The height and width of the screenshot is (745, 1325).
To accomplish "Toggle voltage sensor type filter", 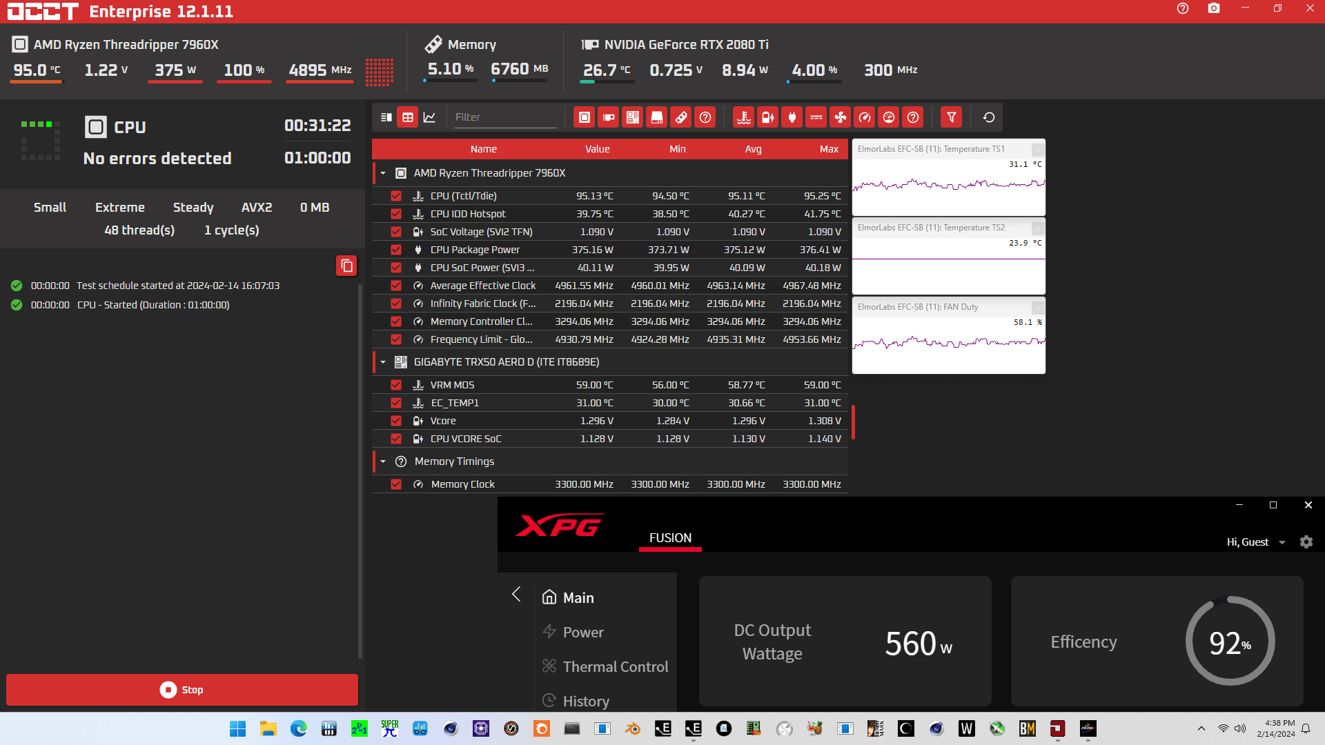I will tap(768, 117).
